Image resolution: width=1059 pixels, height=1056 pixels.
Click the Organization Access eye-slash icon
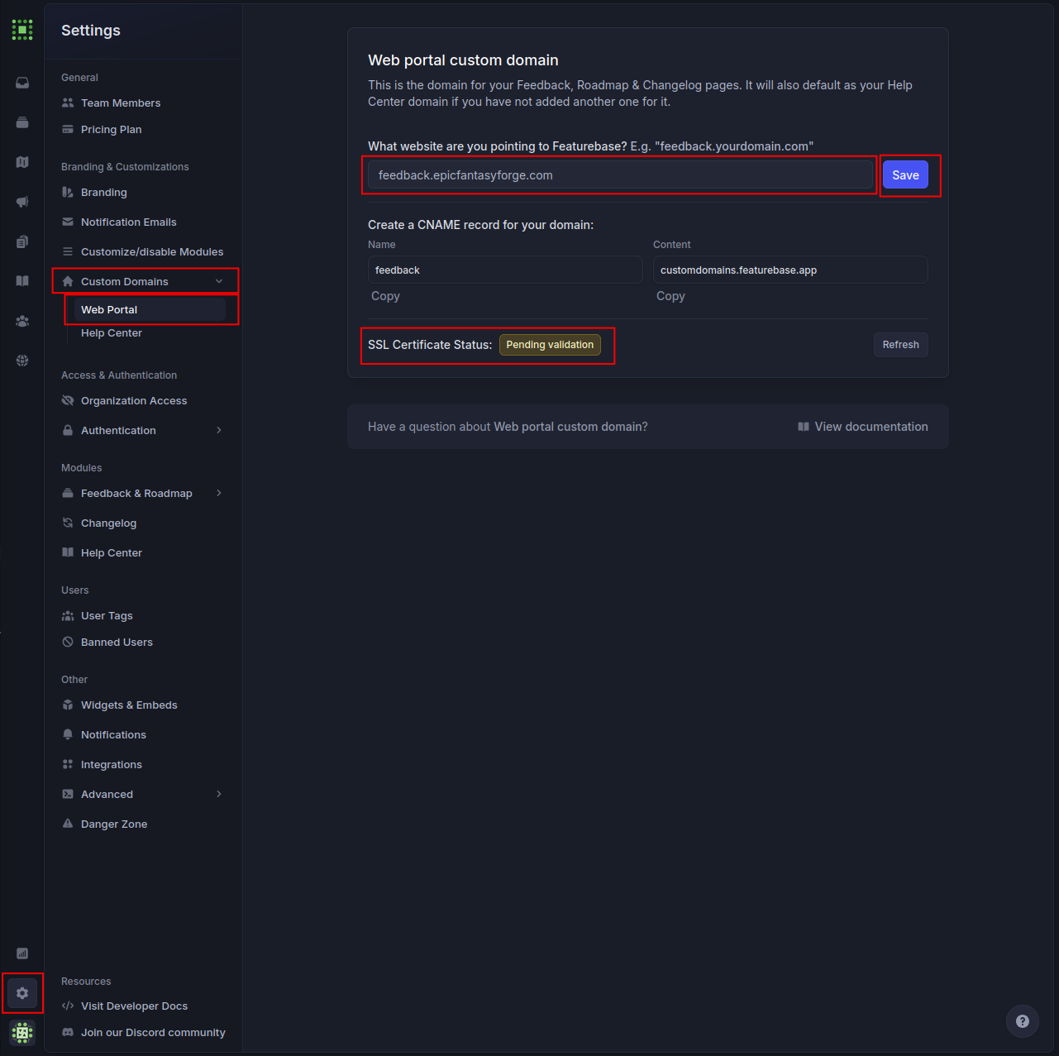pos(68,400)
